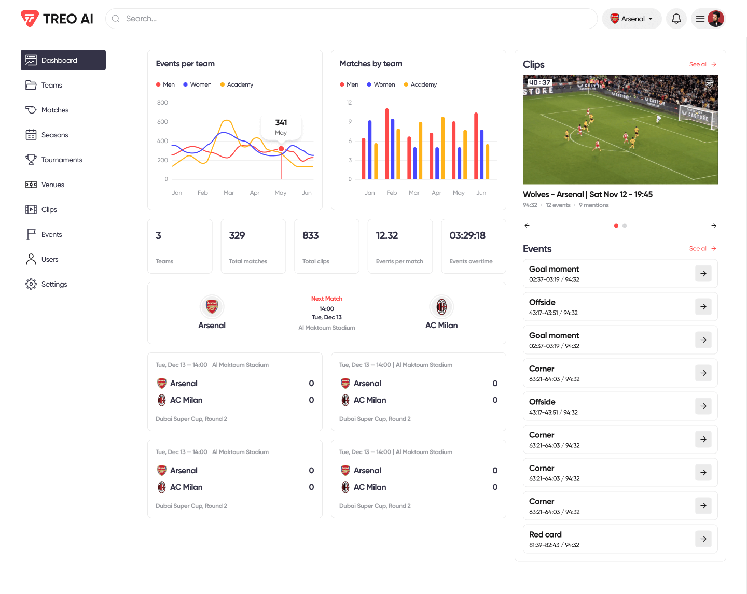Select first clip carousel dot

(x=616, y=225)
